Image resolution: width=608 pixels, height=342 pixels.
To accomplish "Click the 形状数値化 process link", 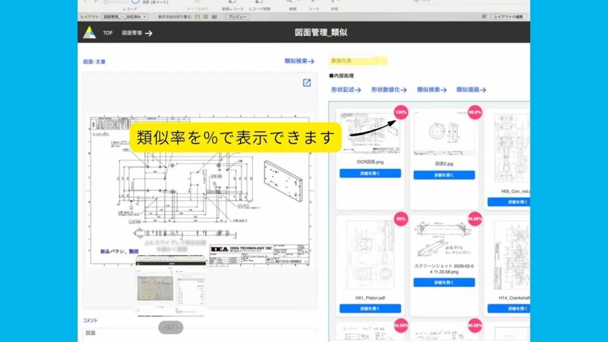I will pyautogui.click(x=388, y=90).
